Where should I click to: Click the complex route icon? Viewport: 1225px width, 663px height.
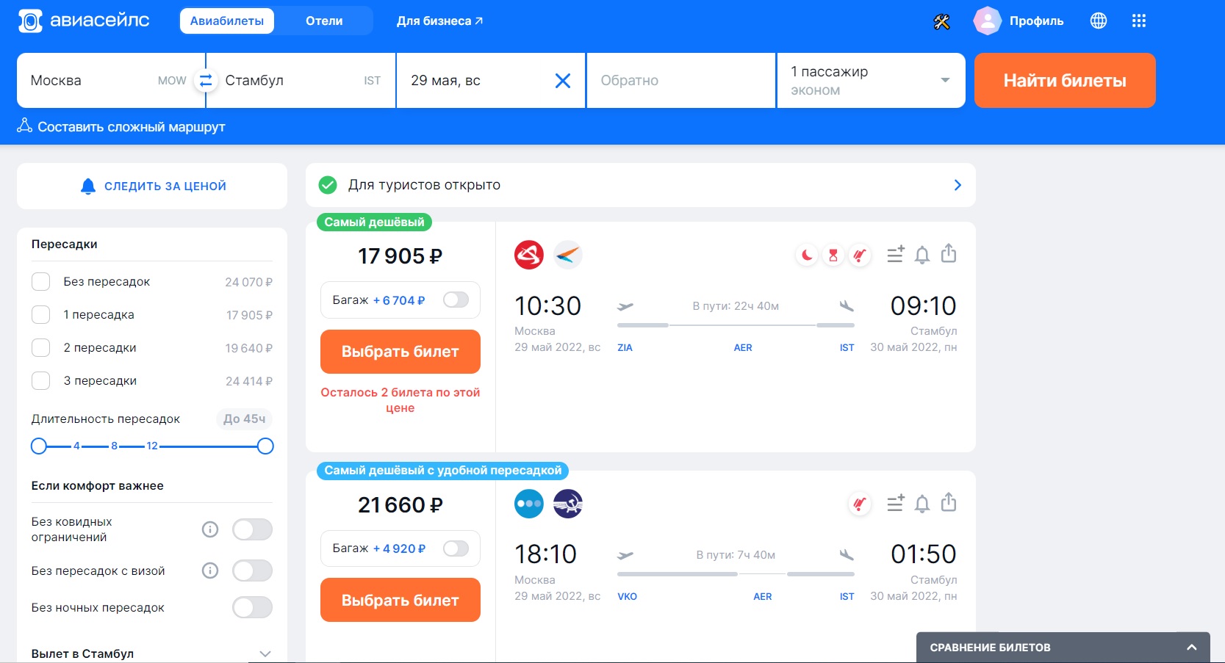click(x=24, y=126)
